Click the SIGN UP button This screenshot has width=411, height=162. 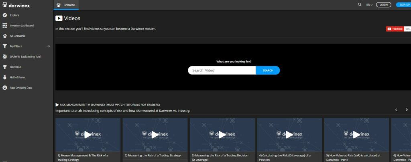[404, 5]
